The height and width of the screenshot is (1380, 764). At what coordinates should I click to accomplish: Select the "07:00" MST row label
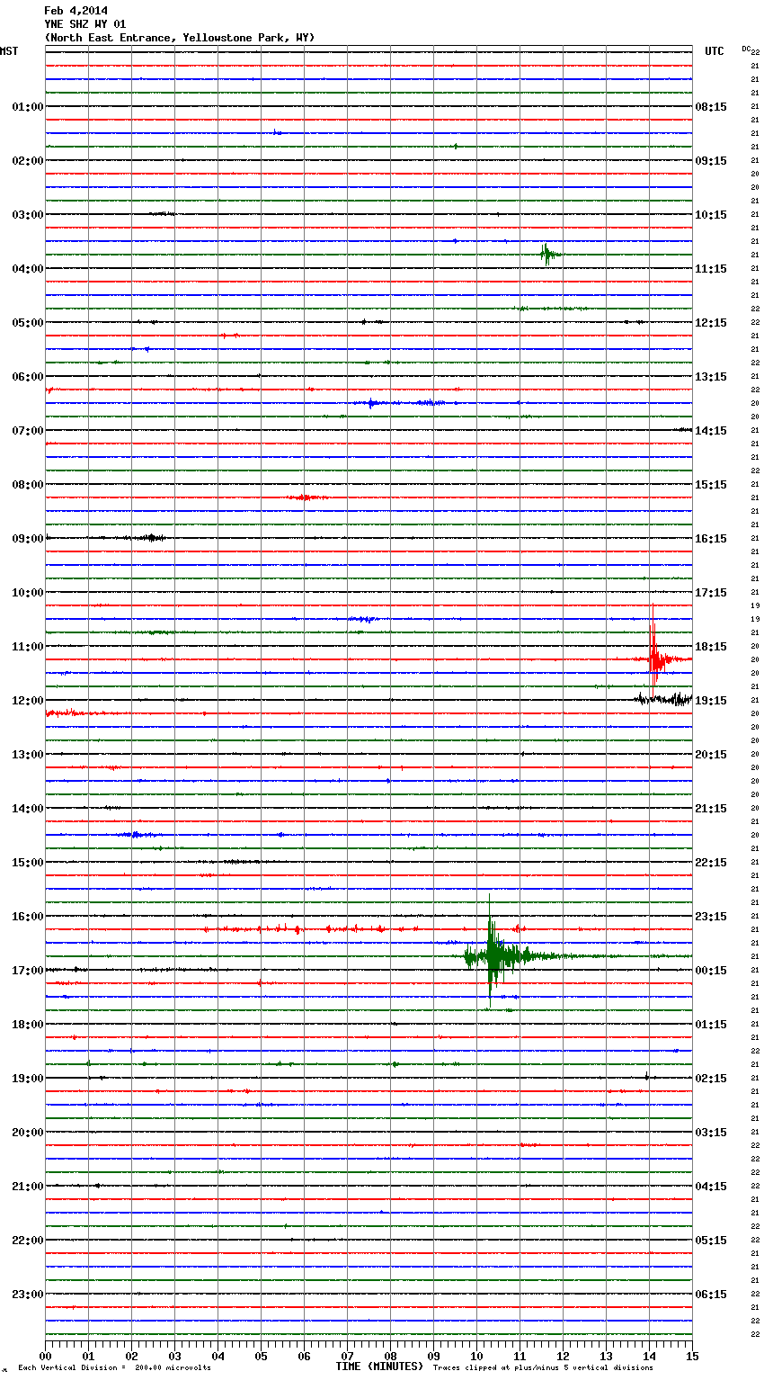(x=28, y=431)
